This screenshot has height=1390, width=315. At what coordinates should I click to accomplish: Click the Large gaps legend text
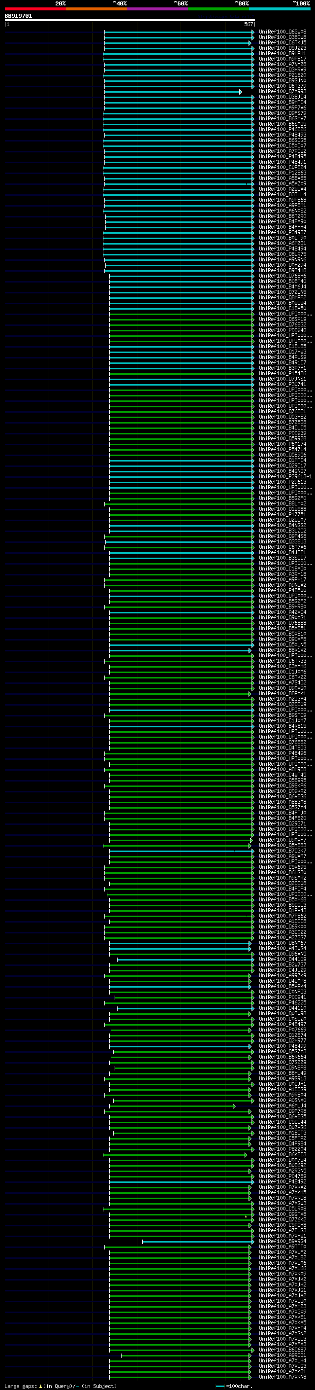click(x=61, y=1386)
